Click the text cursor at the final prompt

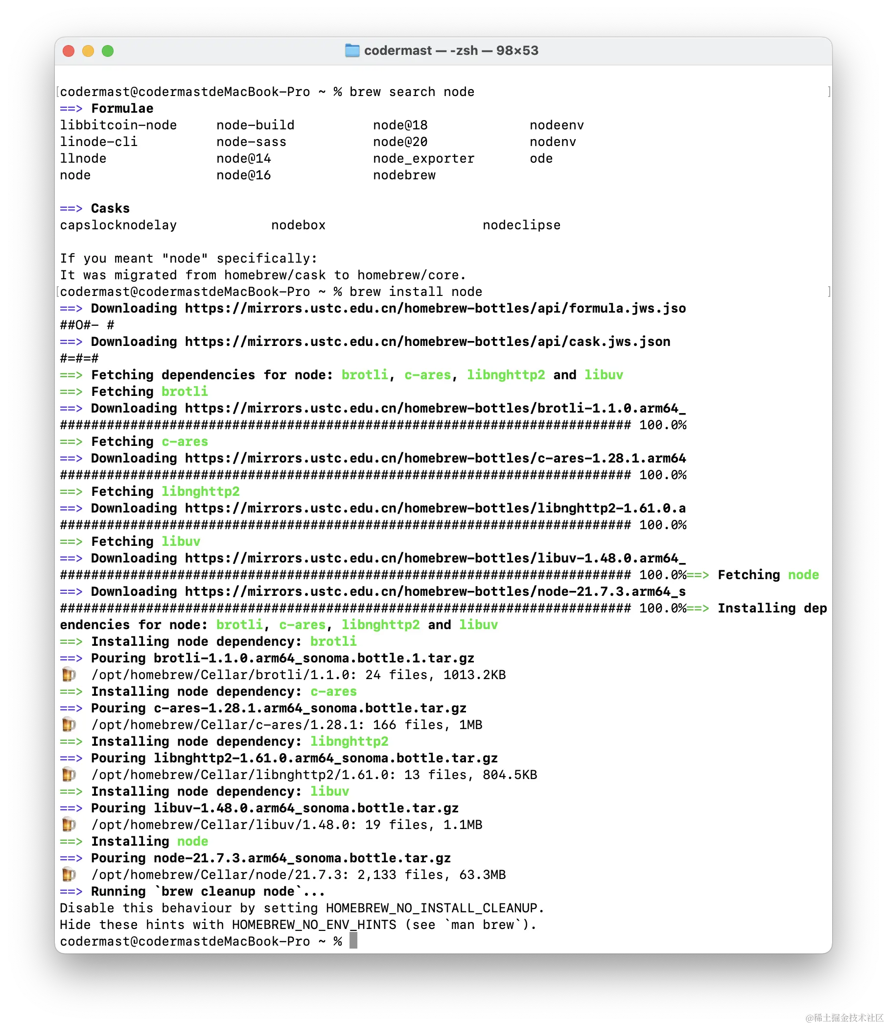click(x=353, y=941)
